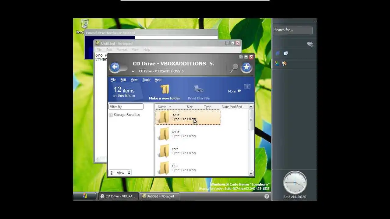
Task: Open the More tasks chevron
Action: coord(239,91)
